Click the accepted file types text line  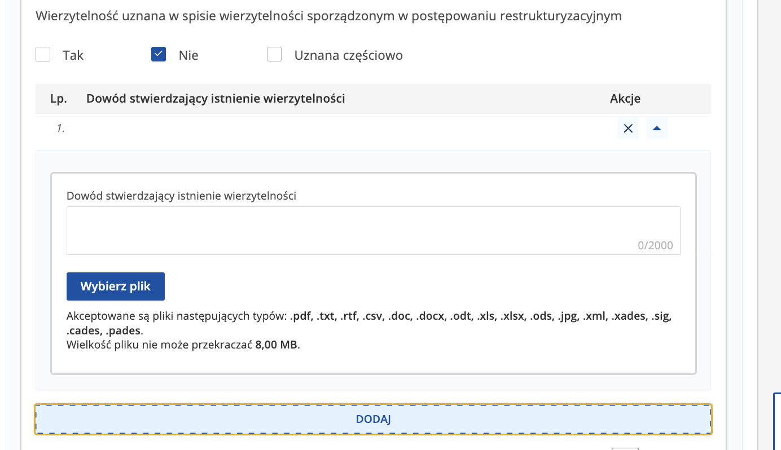tap(369, 323)
